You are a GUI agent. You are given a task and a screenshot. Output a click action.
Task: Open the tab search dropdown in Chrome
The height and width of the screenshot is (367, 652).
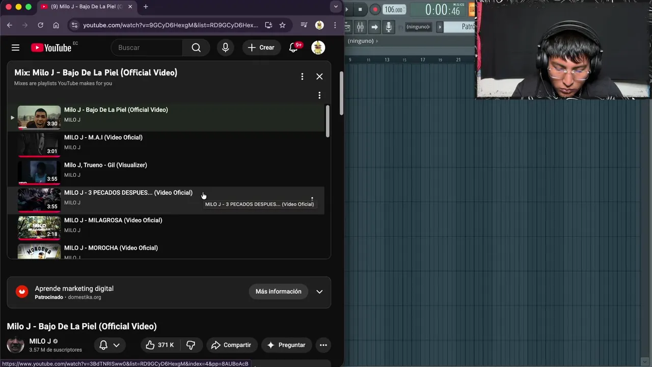(335, 7)
